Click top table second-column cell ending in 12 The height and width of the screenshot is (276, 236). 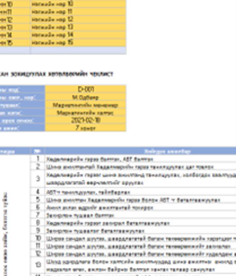[78, 19]
